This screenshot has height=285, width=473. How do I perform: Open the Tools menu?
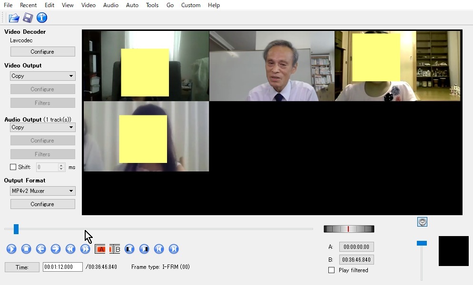(x=152, y=5)
